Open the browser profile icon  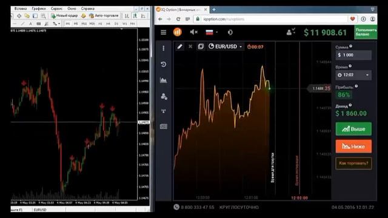tap(372, 19)
